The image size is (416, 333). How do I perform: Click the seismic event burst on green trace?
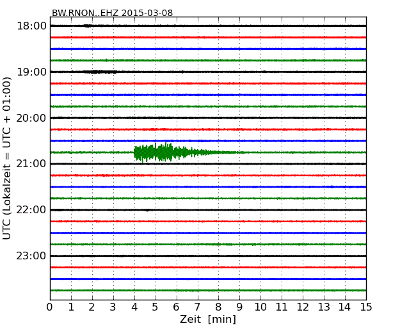tap(175, 152)
